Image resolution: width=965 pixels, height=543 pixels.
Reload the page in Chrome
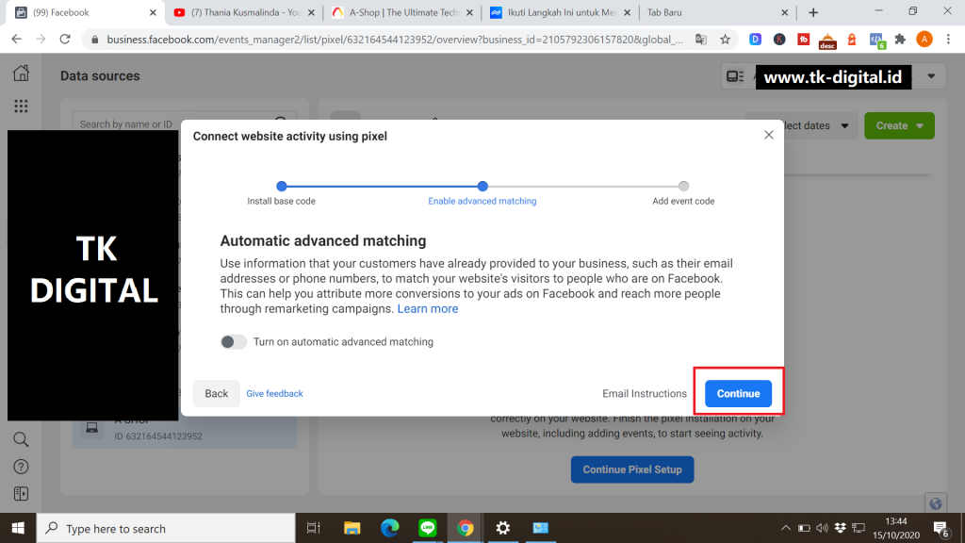point(65,40)
